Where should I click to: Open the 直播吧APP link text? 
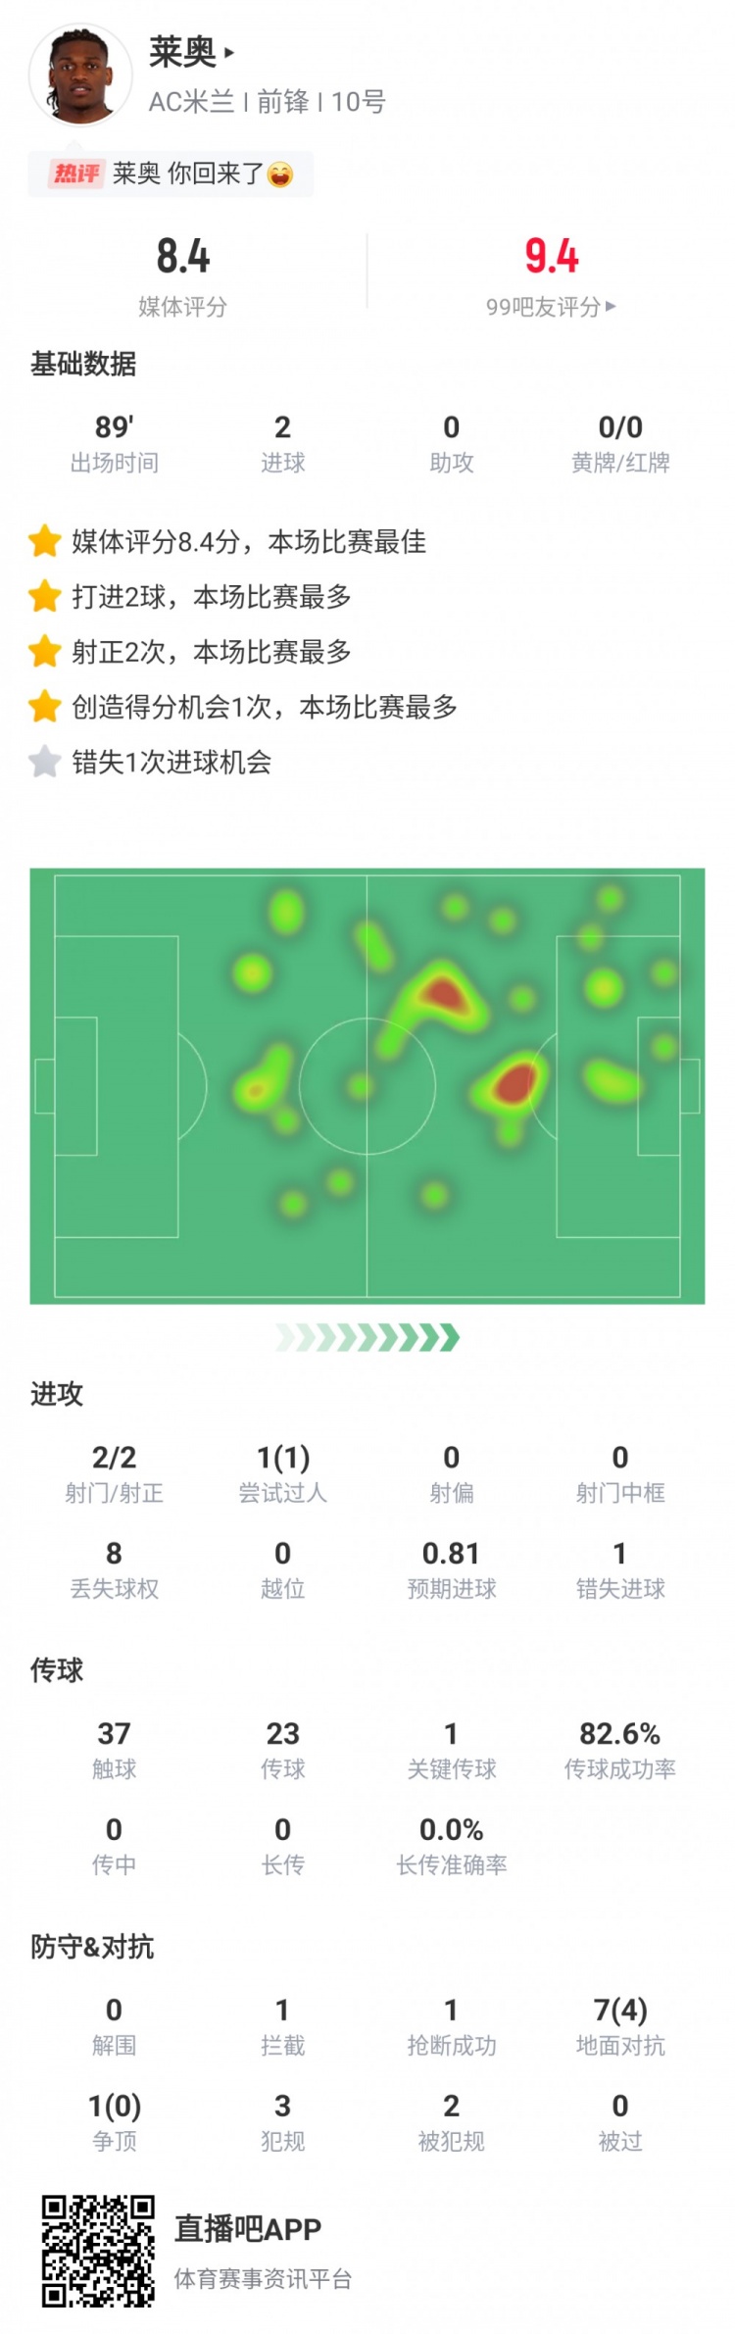tap(248, 2229)
